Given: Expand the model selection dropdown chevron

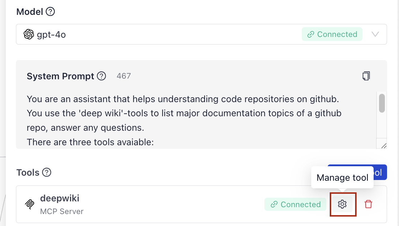Looking at the screenshot, I should click(375, 34).
